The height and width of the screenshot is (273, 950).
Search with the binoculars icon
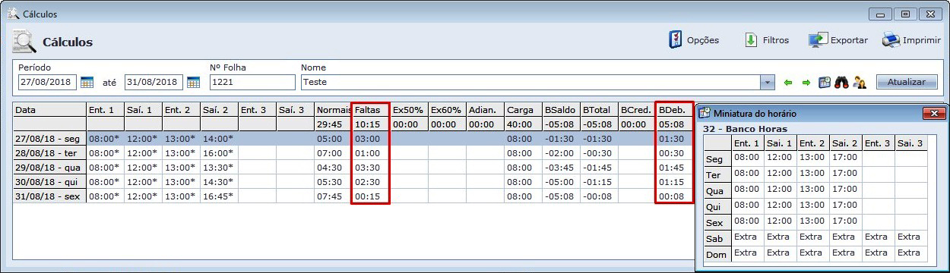coord(841,82)
